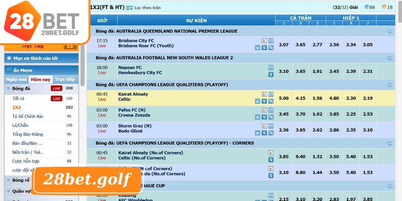Click corners draw odds 9.40 for Kairat Almaty

[x=300, y=157]
